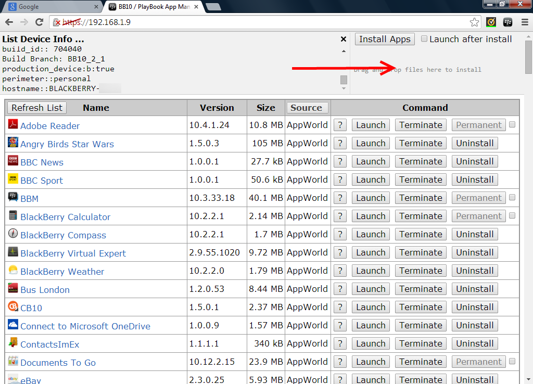The image size is (533, 384).
Task: Click the Documents To Go icon
Action: pos(13,361)
